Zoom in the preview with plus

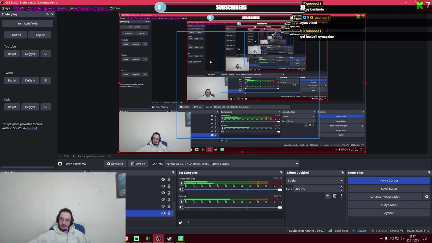coord(73,156)
